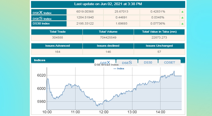212x116 pixels.
Task: Click the green up-arrow icon for DSEX Index
Action: click(x=182, y=12)
